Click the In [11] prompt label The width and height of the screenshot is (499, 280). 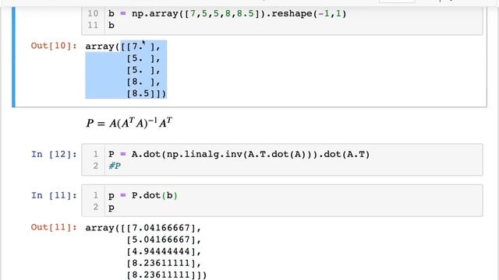(54, 195)
